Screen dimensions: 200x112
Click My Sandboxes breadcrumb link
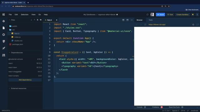pos(89,15)
